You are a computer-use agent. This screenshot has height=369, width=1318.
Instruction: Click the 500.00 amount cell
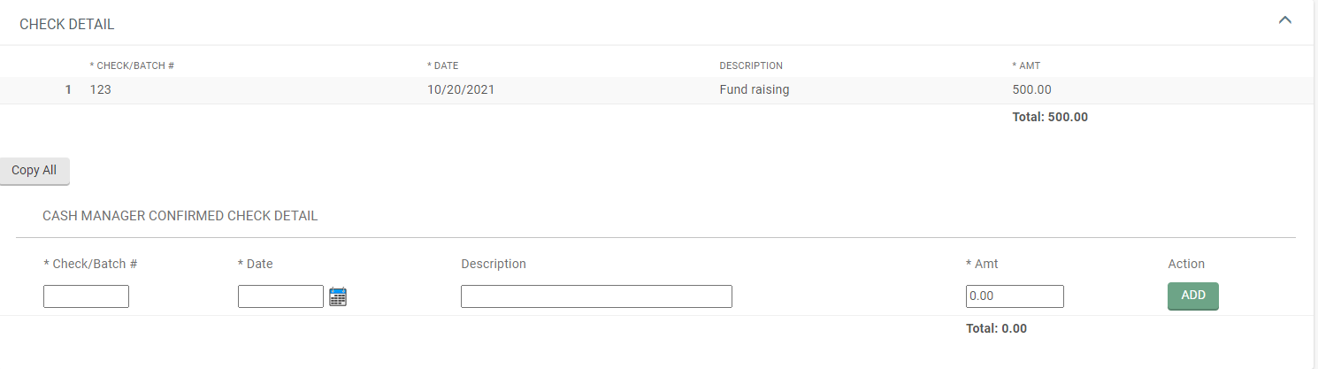[x=1031, y=89]
